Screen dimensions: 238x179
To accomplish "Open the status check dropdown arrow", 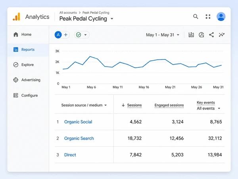I will (x=85, y=35).
